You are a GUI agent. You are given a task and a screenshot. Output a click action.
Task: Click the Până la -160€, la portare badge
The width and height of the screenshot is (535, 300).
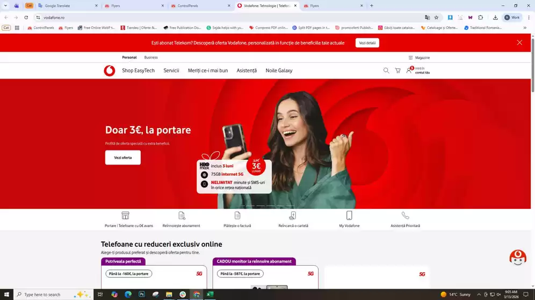tap(128, 273)
